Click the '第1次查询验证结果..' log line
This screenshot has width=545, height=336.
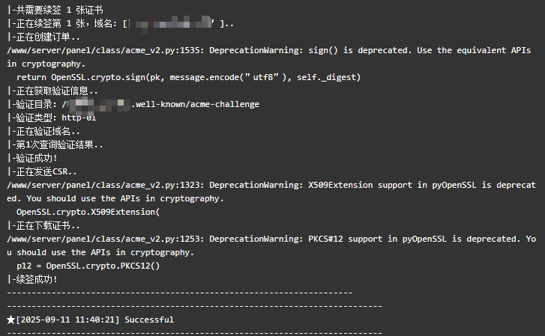55,144
